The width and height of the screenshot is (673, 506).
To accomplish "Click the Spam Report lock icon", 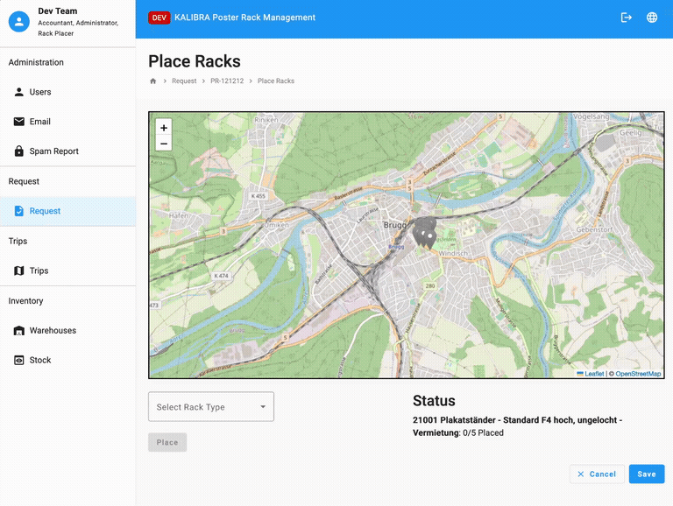I will (x=19, y=151).
